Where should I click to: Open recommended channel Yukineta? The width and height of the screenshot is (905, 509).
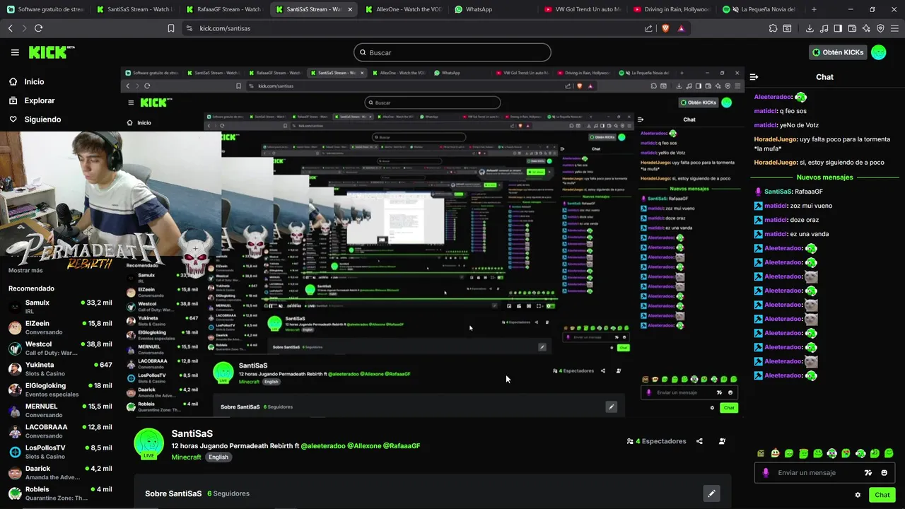click(x=60, y=369)
